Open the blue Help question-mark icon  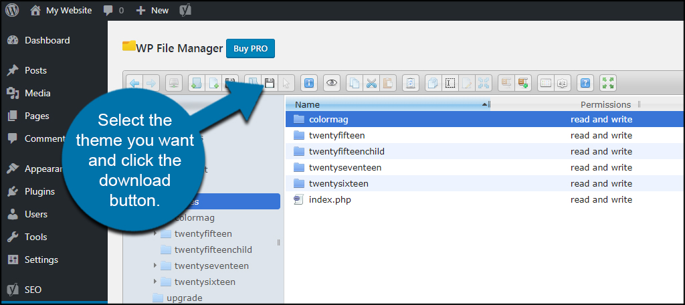585,82
